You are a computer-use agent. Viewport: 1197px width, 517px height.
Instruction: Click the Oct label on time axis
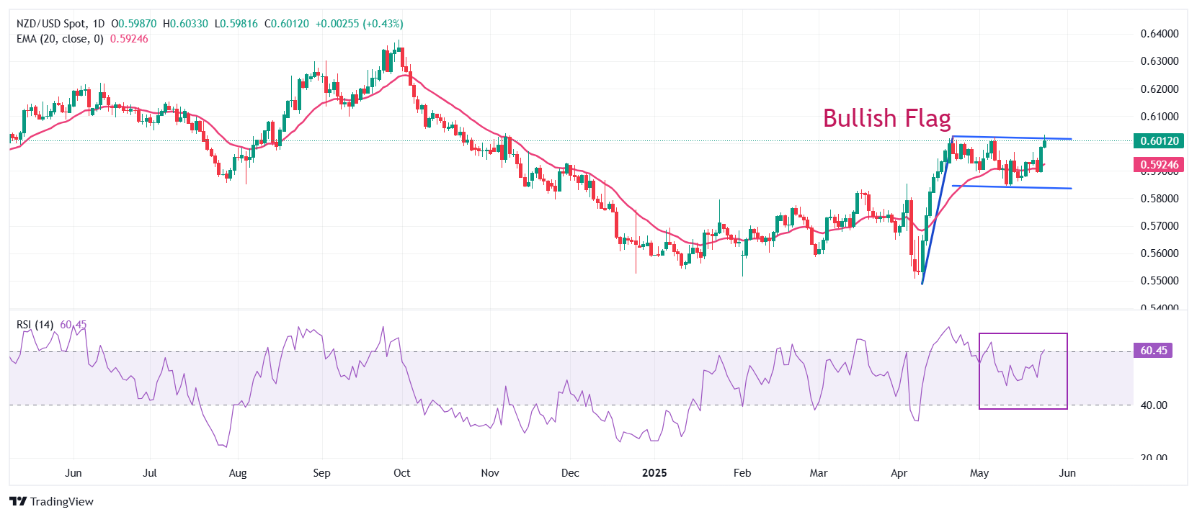coord(401,473)
